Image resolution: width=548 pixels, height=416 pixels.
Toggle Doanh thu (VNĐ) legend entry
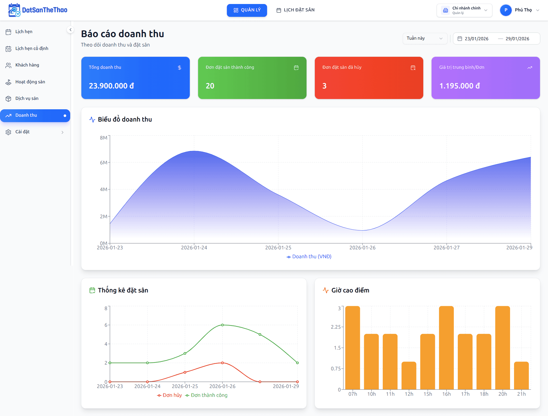[x=309, y=257]
